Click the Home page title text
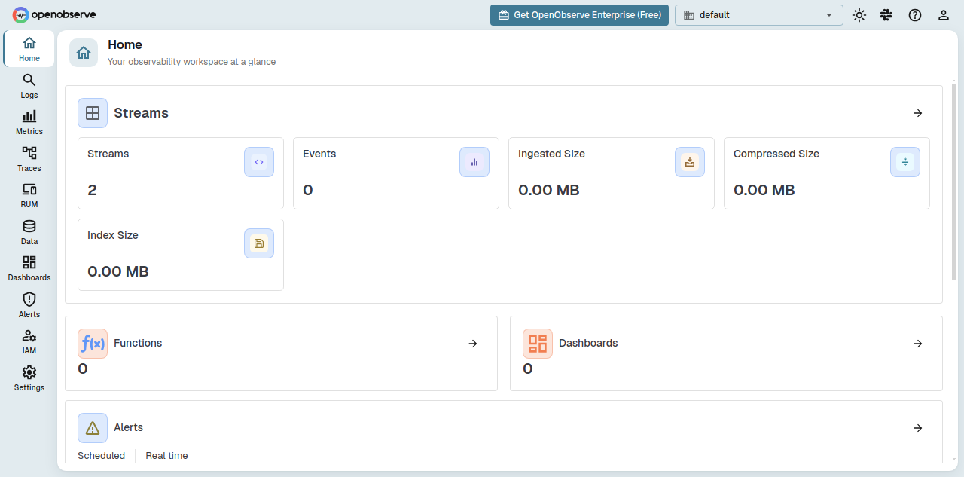This screenshot has width=964, height=477. tap(125, 45)
